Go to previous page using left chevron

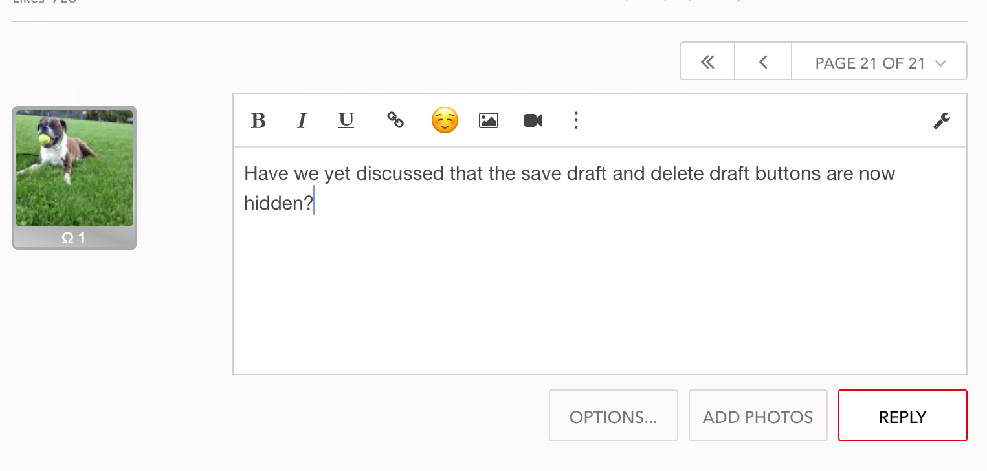point(763,62)
